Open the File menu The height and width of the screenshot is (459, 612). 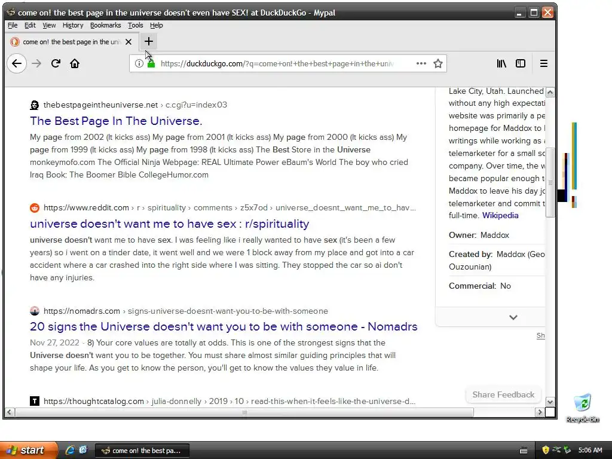(13, 25)
